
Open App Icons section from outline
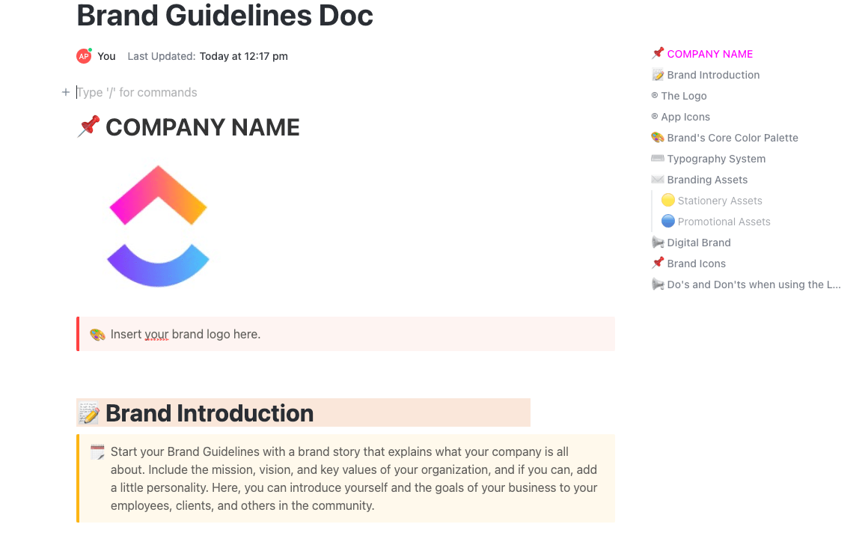coord(685,117)
